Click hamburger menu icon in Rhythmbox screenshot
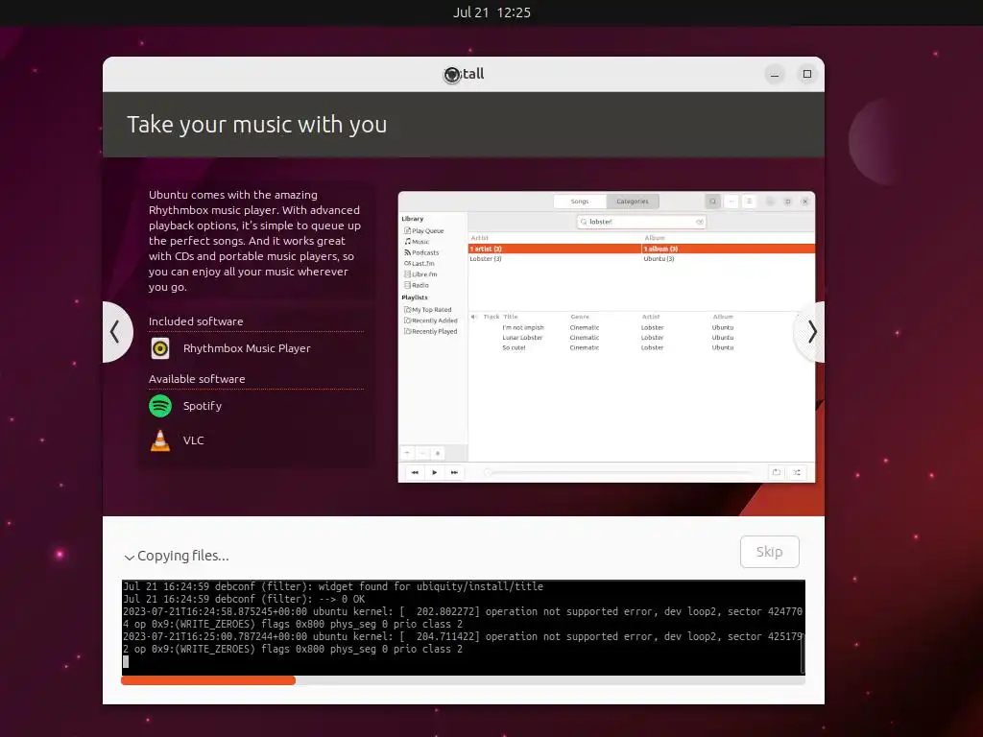 pos(749,202)
